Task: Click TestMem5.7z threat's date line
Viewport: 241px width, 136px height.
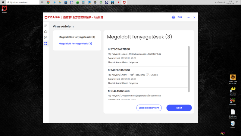Action: 122,58
